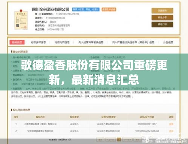Select certificate number 91330206MA2J6BR45J
This screenshot has width=188, height=144.
(147, 131)
